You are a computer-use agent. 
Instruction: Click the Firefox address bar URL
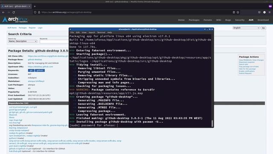[67, 12]
